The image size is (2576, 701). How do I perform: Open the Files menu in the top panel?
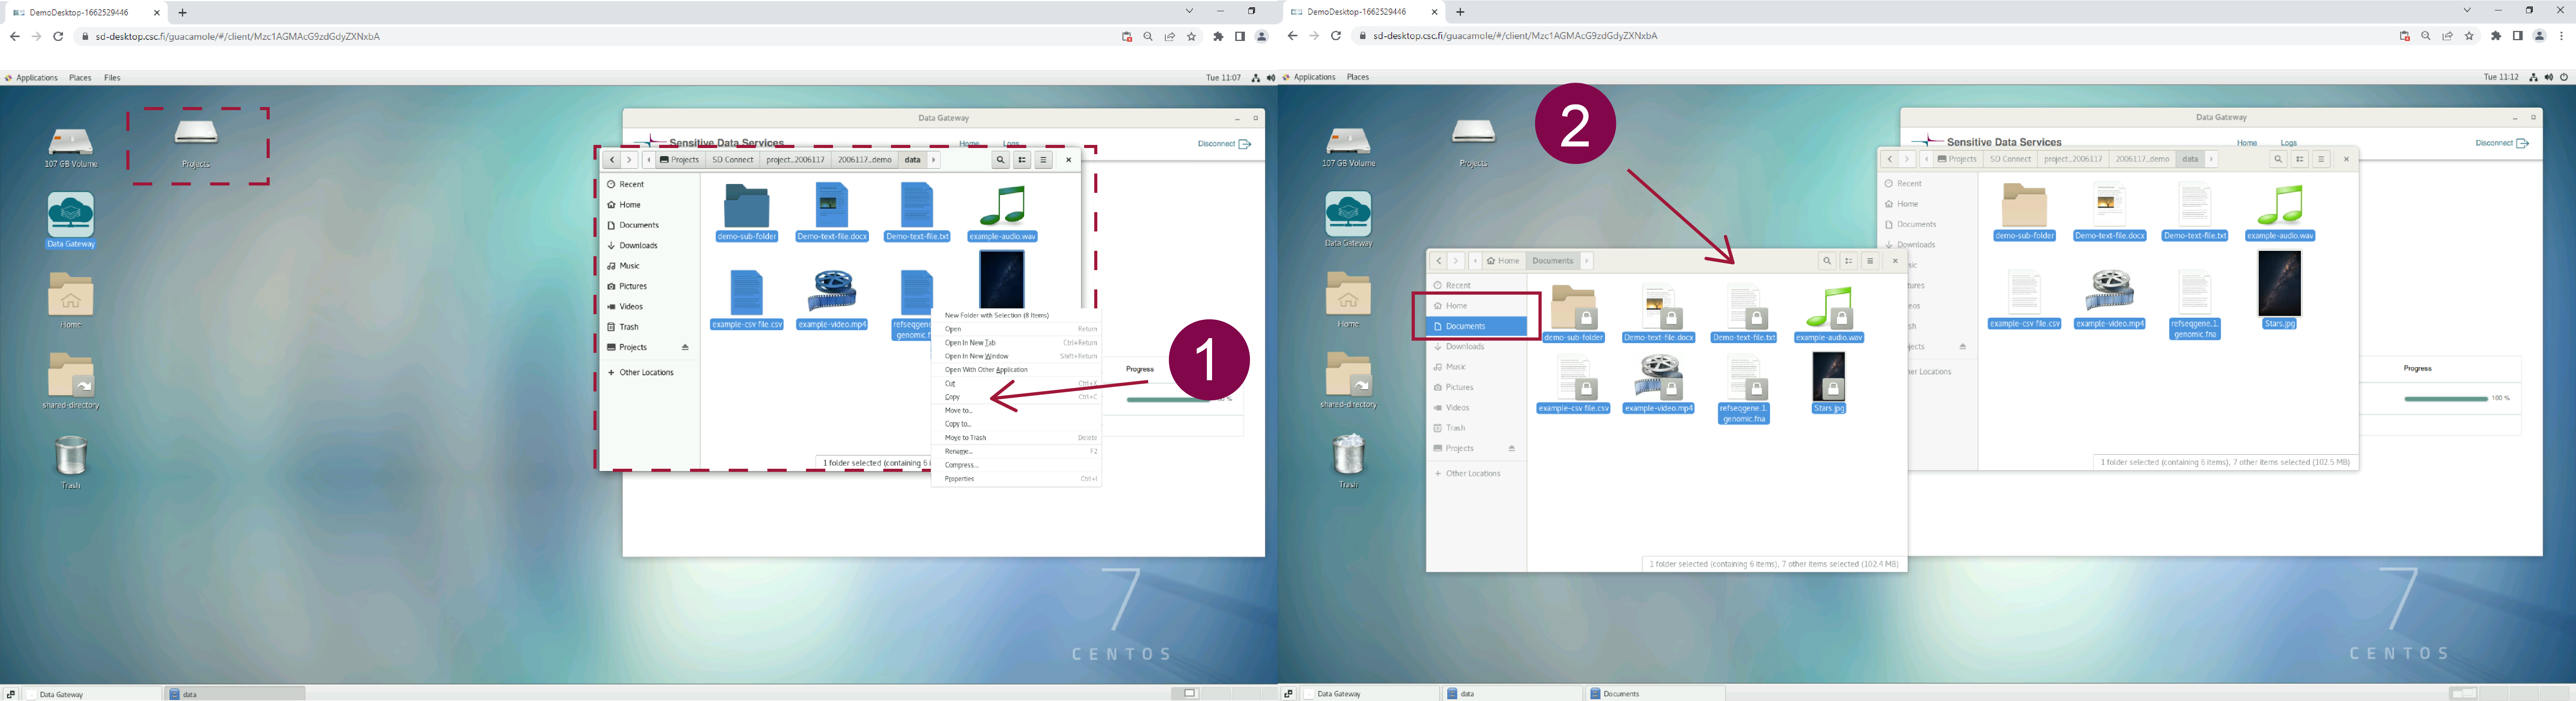(112, 78)
